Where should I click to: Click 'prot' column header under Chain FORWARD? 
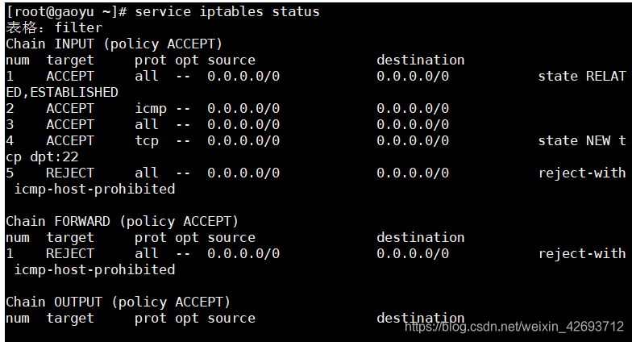(x=151, y=238)
